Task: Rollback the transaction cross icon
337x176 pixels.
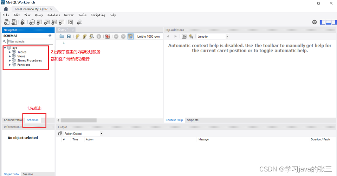Action: tap(123, 37)
